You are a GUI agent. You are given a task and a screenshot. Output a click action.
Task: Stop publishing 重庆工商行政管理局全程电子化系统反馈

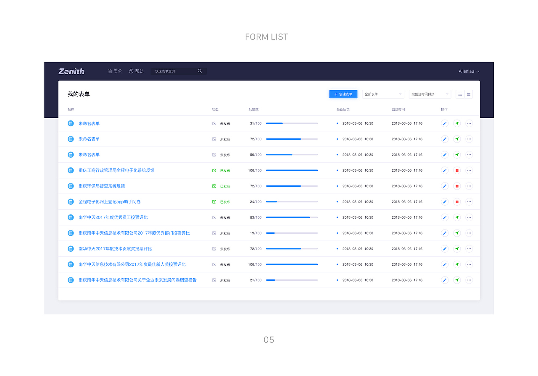pos(457,170)
